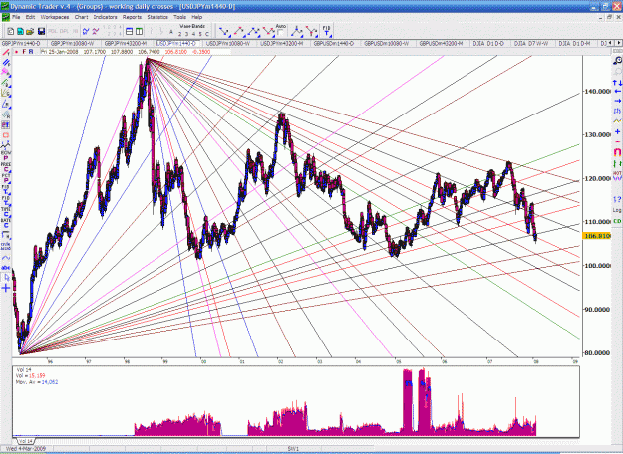Select the crosshair plus cursor tool
Screen dimensions: 623x454
point(6,288)
